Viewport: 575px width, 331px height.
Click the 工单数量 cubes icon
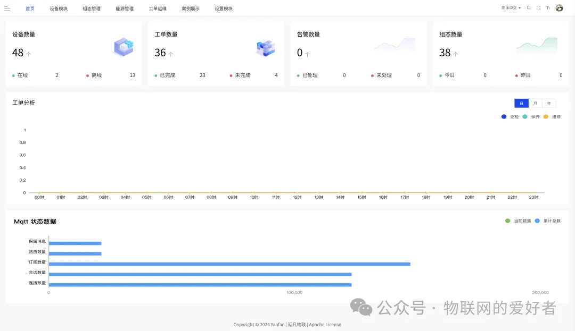point(266,48)
